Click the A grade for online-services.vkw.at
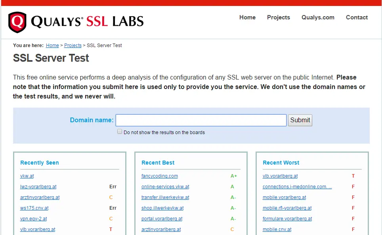The image size is (382, 235). pos(232,187)
